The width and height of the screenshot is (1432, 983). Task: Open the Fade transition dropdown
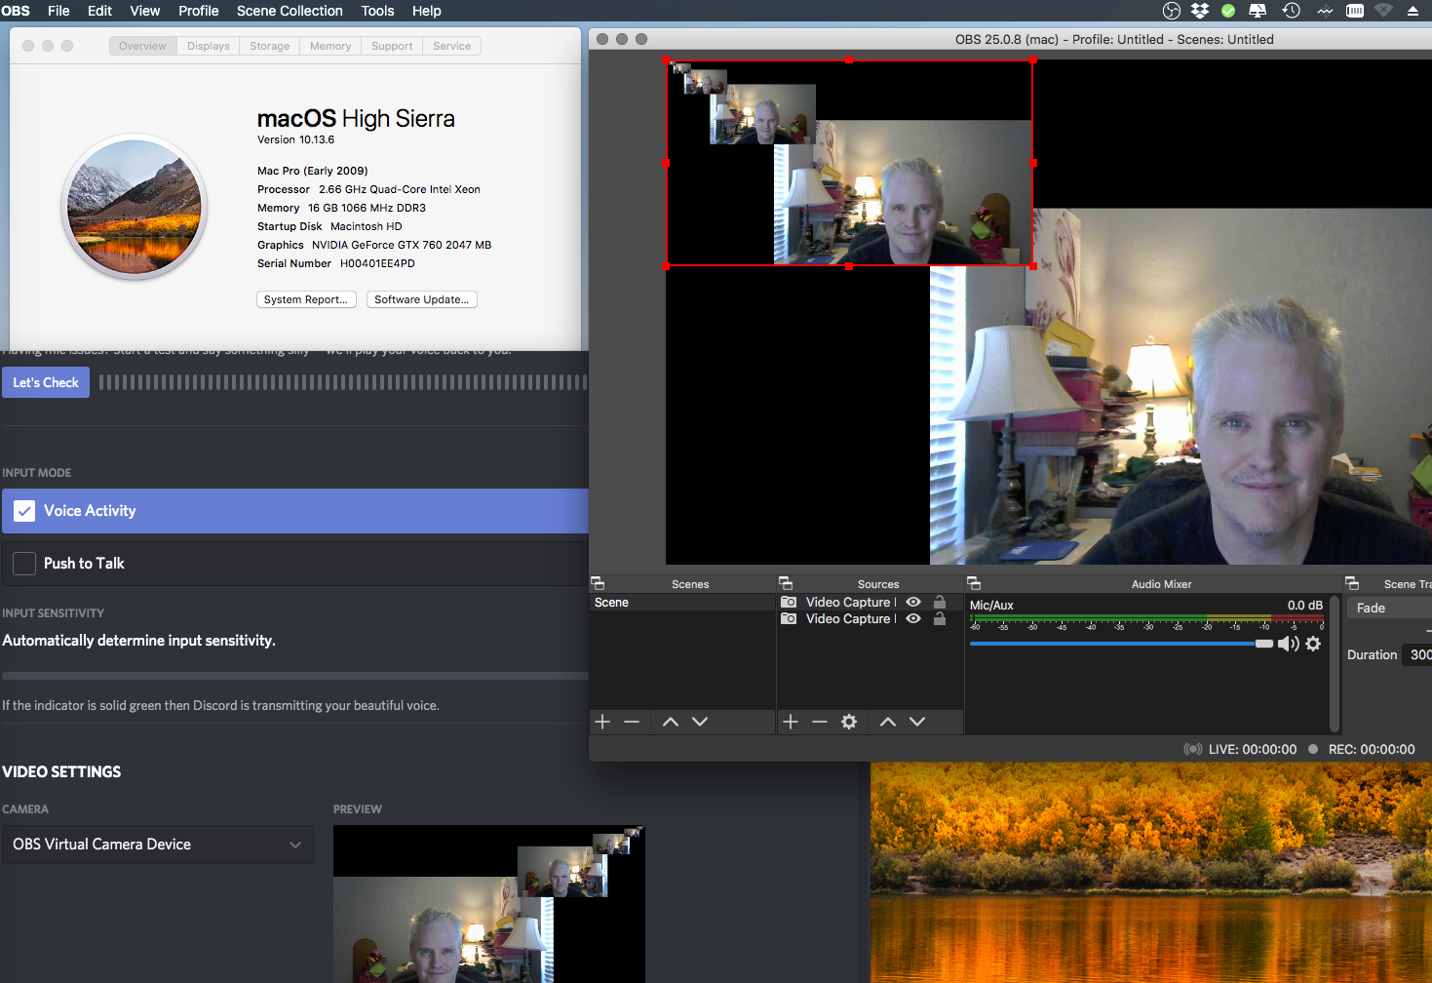pyautogui.click(x=1389, y=608)
